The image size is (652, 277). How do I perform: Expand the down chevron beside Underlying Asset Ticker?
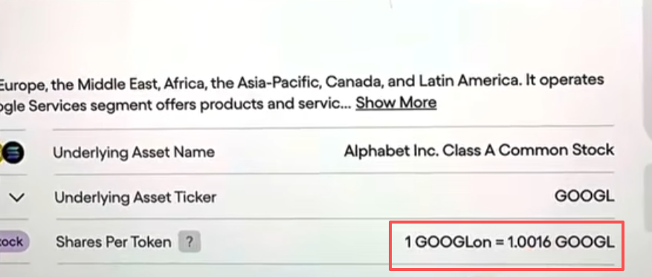point(17,198)
